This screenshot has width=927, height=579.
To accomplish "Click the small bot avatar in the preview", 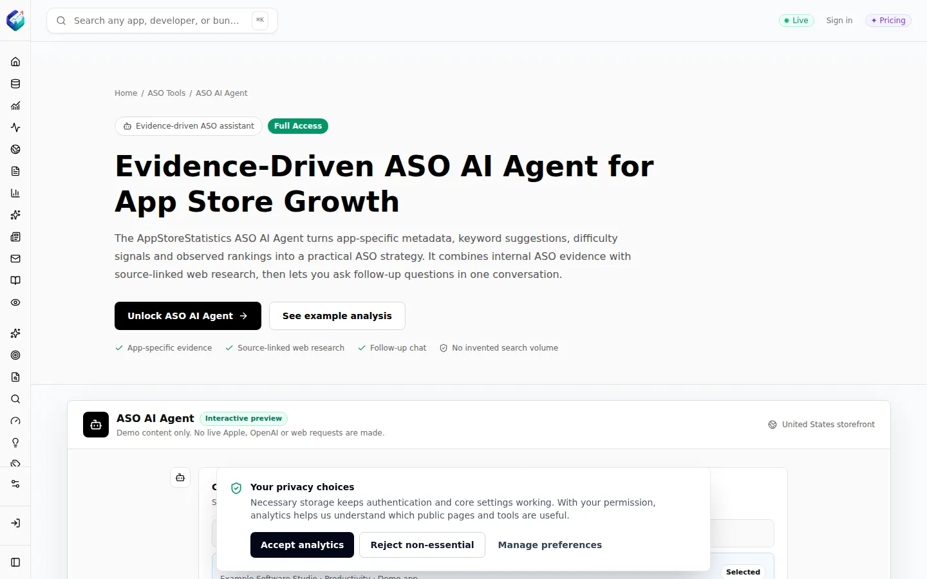I will point(180,477).
